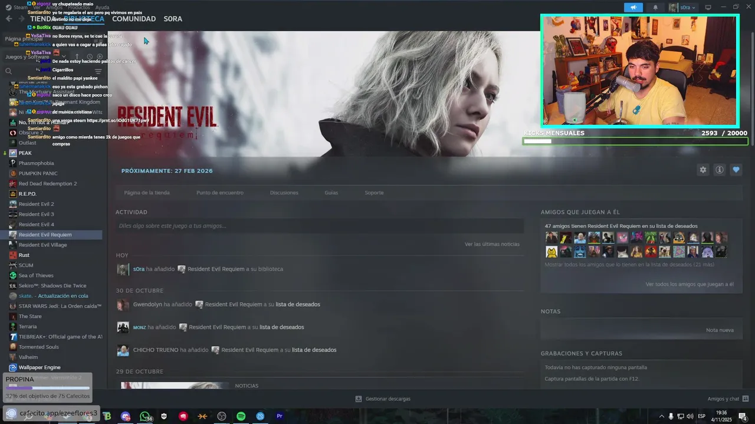Select R.E.P.O. in the library list

pyautogui.click(x=27, y=194)
